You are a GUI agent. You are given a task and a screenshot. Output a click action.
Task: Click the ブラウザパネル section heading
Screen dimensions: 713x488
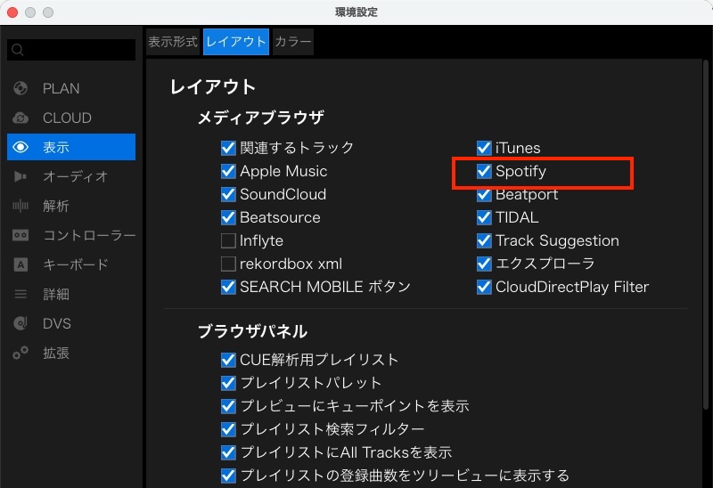pyautogui.click(x=253, y=331)
